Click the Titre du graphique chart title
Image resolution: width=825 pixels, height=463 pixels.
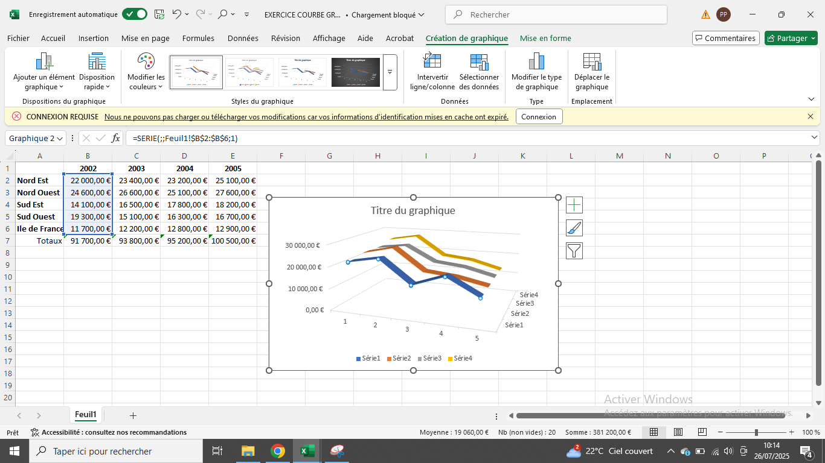pos(413,210)
